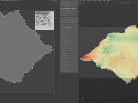This screenshot has width=138, height=103.
Task: Click the Max UV icon
Action: 61,25
